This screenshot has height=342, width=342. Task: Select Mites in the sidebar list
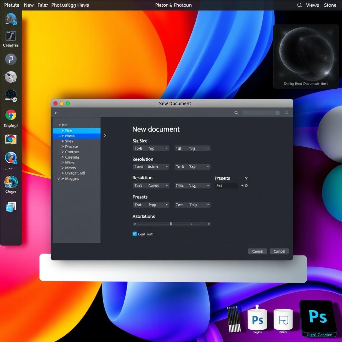coord(69,163)
